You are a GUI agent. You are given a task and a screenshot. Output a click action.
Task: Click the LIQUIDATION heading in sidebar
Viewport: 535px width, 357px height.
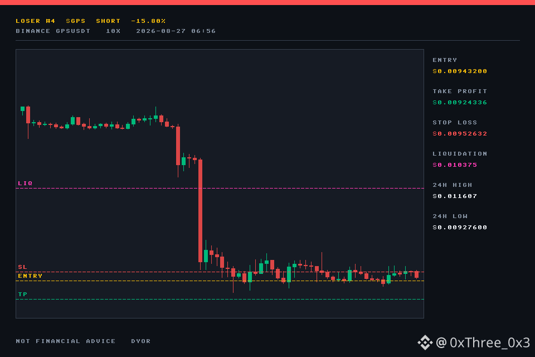[460, 154]
